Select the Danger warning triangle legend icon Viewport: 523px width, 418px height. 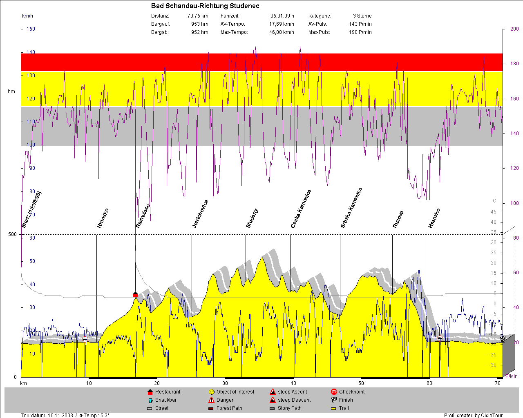point(211,400)
